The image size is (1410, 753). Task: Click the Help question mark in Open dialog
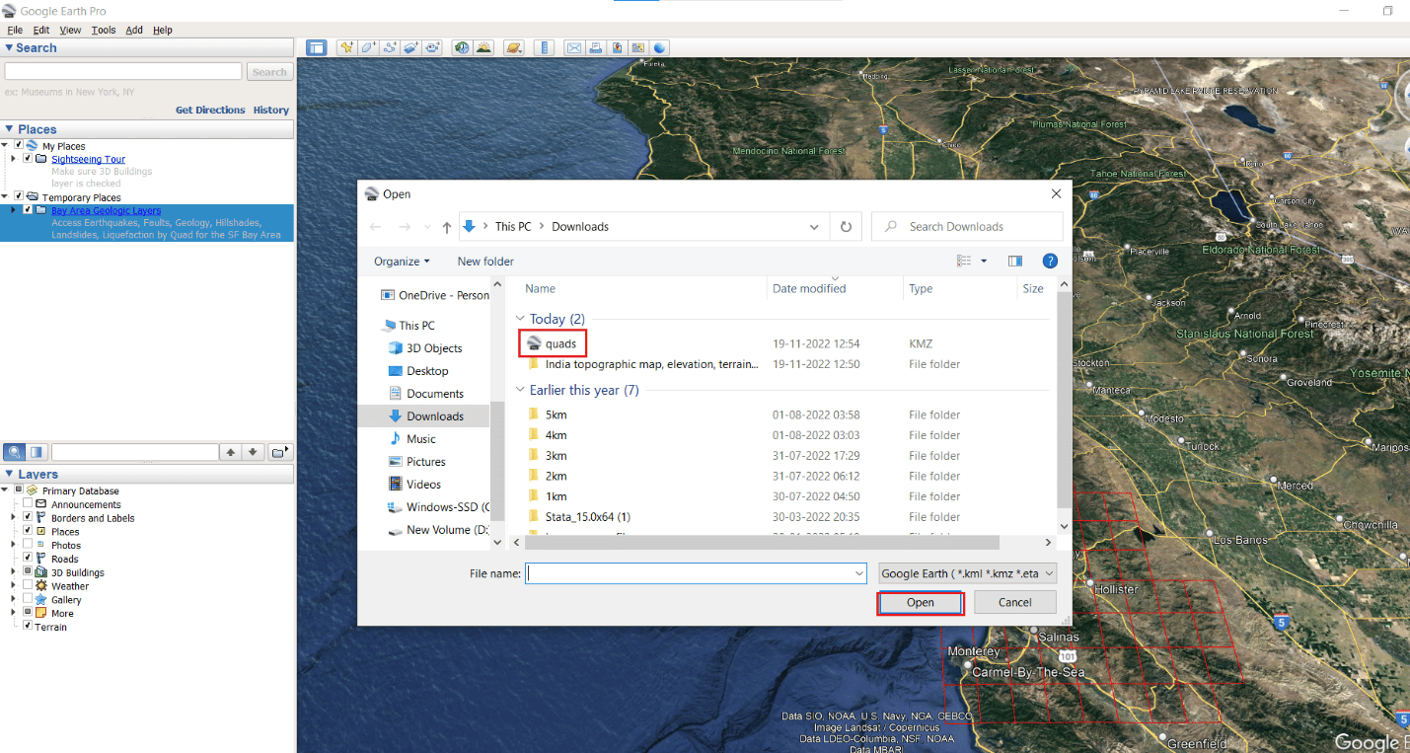[x=1050, y=261]
